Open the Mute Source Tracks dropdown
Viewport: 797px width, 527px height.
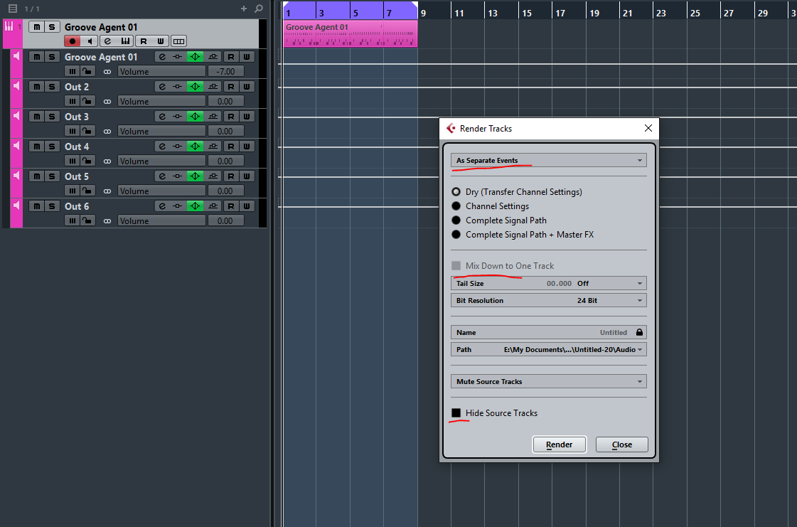(x=548, y=381)
